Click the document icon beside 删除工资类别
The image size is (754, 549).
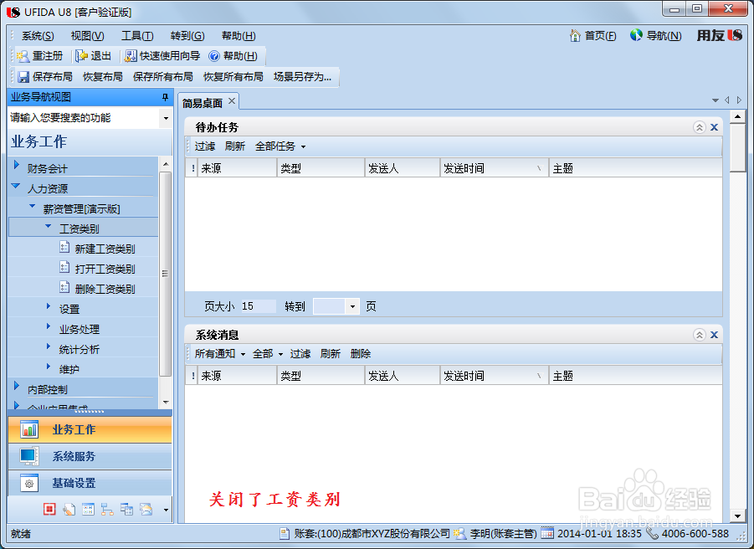pyautogui.click(x=64, y=288)
